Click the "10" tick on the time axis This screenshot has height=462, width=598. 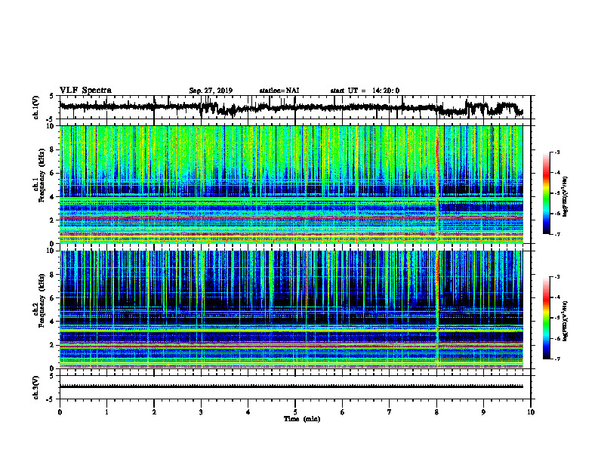click(x=531, y=412)
